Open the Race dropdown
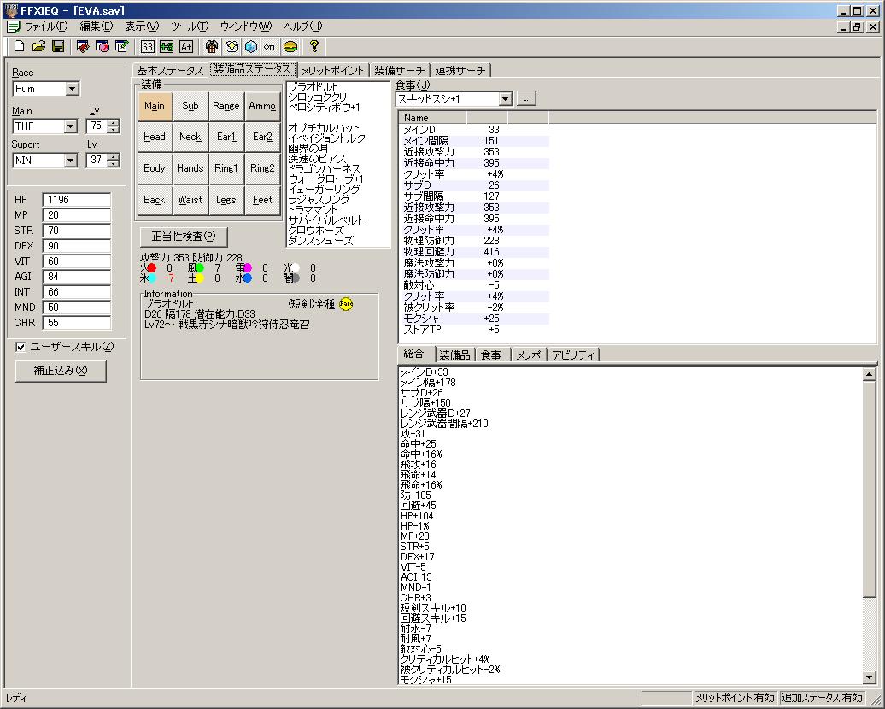Viewport: 885px width, 709px height. pyautogui.click(x=73, y=89)
